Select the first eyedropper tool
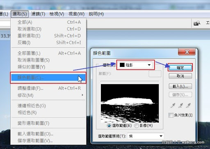This screenshot has width=210, height=149. pos(173,105)
